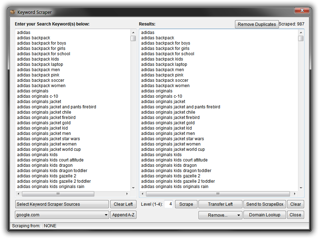The image size is (319, 239).
Task: Click Results vertical scrollbar thumb
Action: point(301,38)
